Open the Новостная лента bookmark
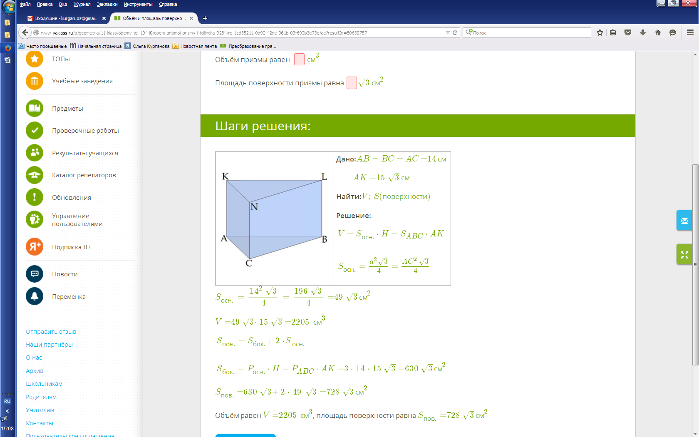 (195, 46)
